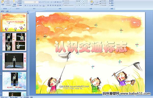Select the rectangle shape in the shapes gallery
The image size is (153, 98).
[85, 1]
